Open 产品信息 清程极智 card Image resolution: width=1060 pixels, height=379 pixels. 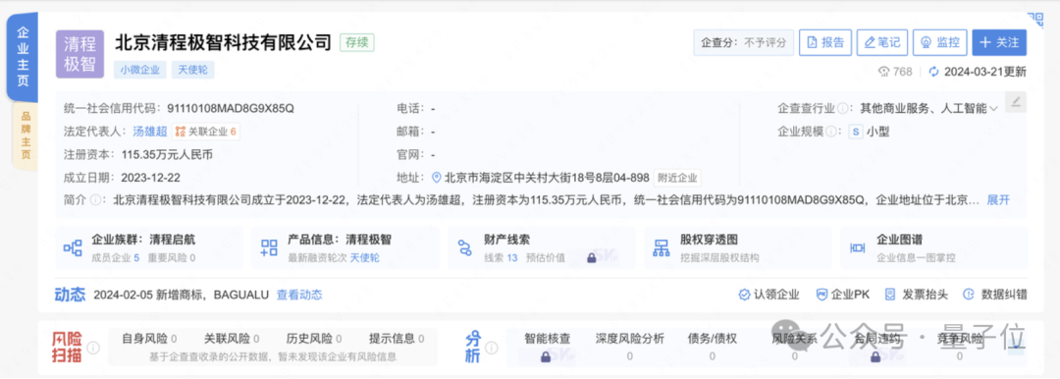[x=344, y=247]
